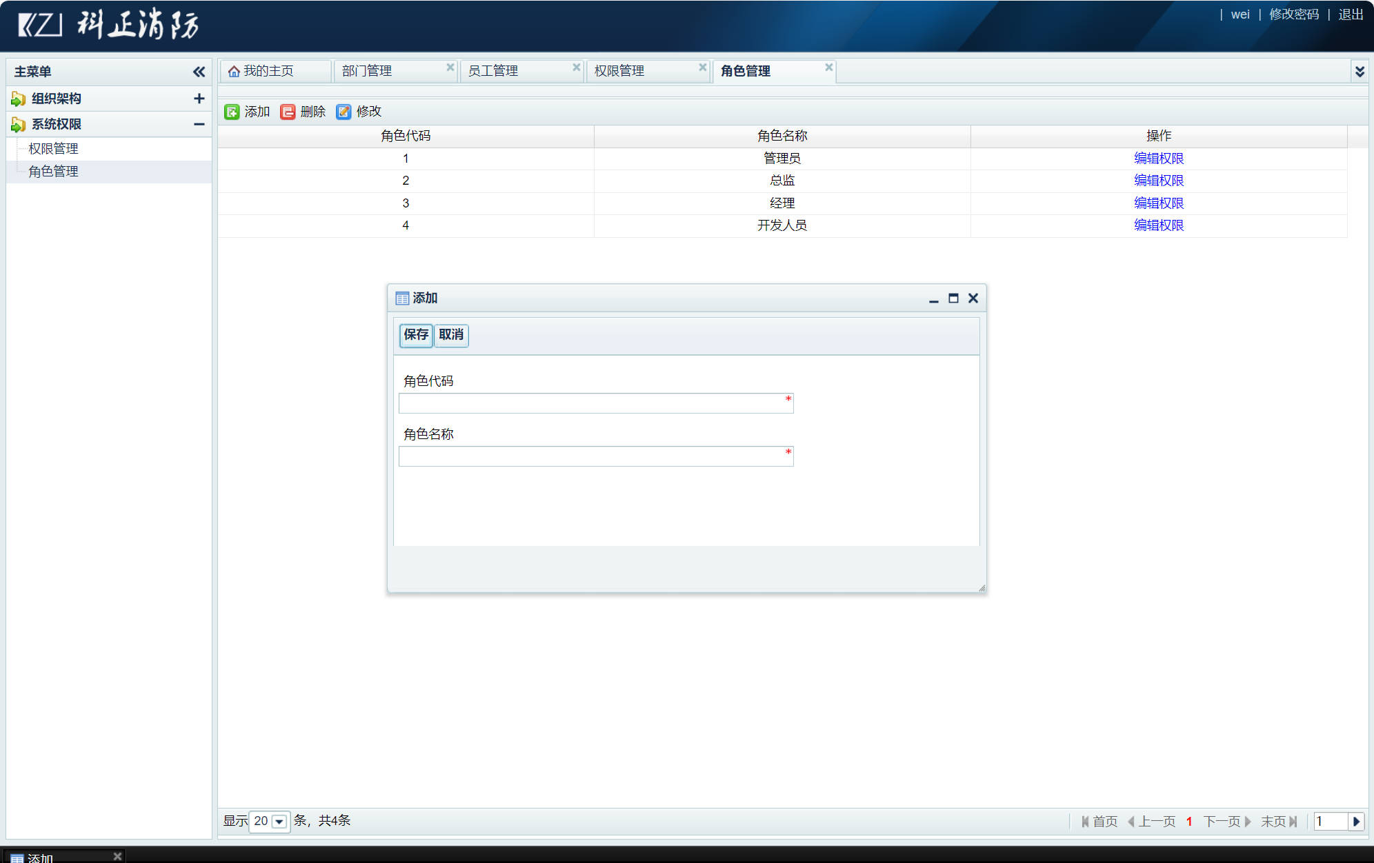This screenshot has height=863, width=1374.
Task: Jump to last page icon 末页
Action: click(1293, 822)
